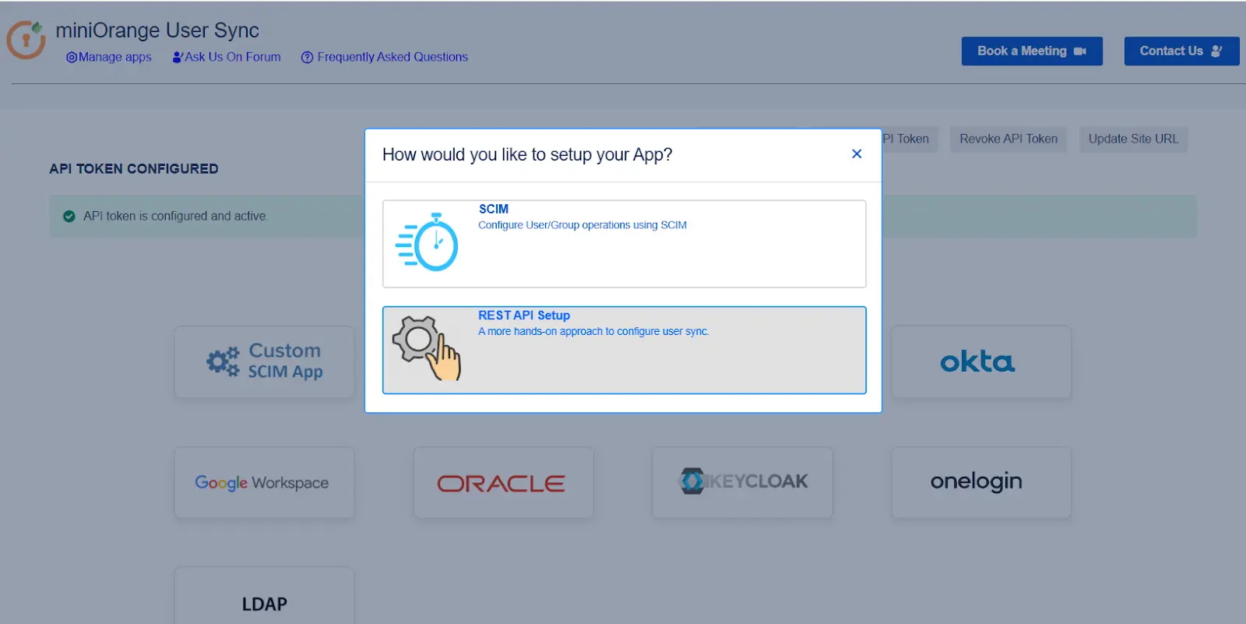Click the Book a Meeting button
1246x624 pixels.
click(x=1031, y=51)
